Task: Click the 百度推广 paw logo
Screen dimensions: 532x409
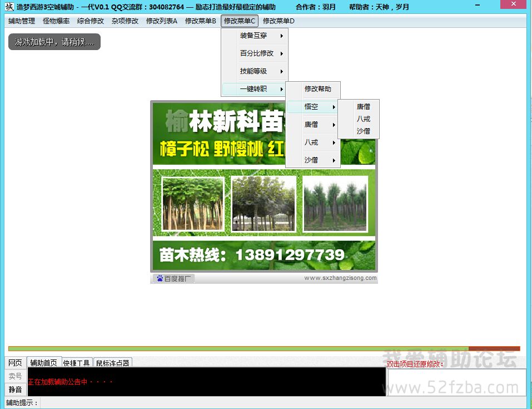Action: 160,278
